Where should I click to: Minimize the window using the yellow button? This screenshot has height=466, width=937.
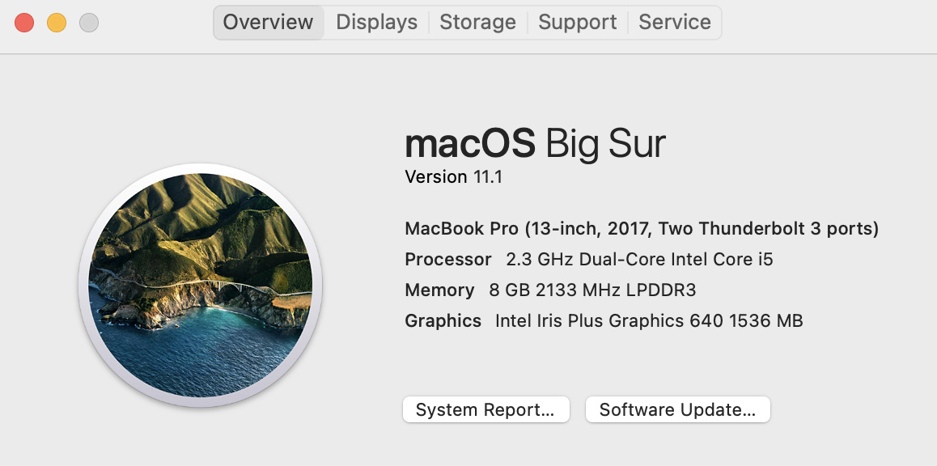tap(57, 23)
